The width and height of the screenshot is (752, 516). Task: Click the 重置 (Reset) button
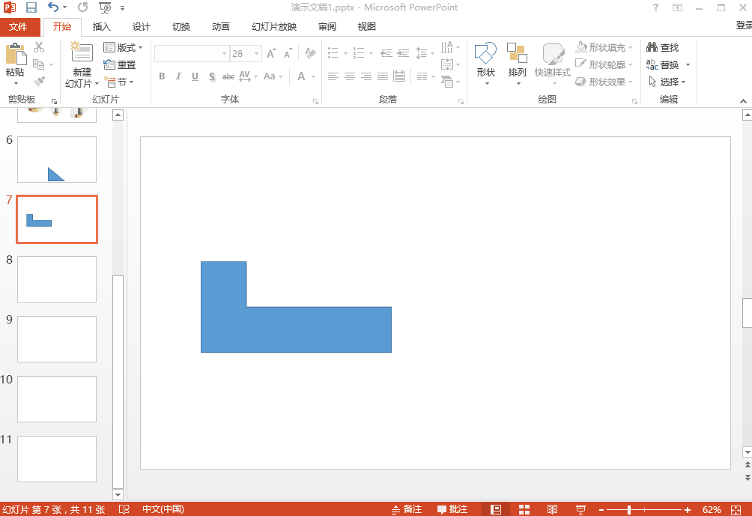tap(120, 64)
